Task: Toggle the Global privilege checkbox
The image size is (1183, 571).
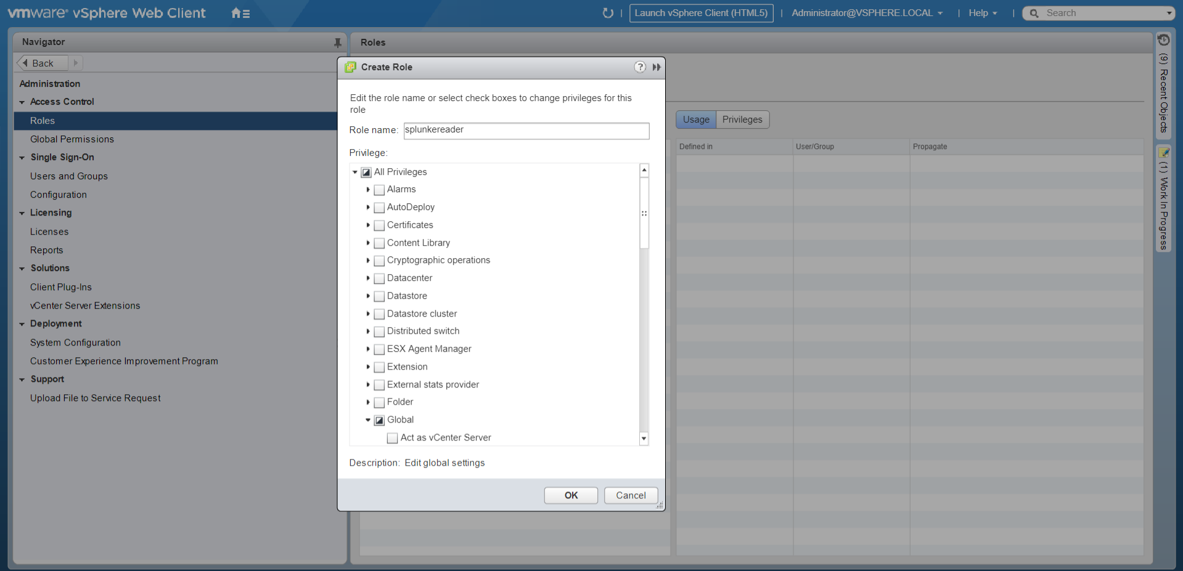Action: click(x=379, y=420)
